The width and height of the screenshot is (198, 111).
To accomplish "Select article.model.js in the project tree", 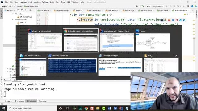I will coord(24,17).
